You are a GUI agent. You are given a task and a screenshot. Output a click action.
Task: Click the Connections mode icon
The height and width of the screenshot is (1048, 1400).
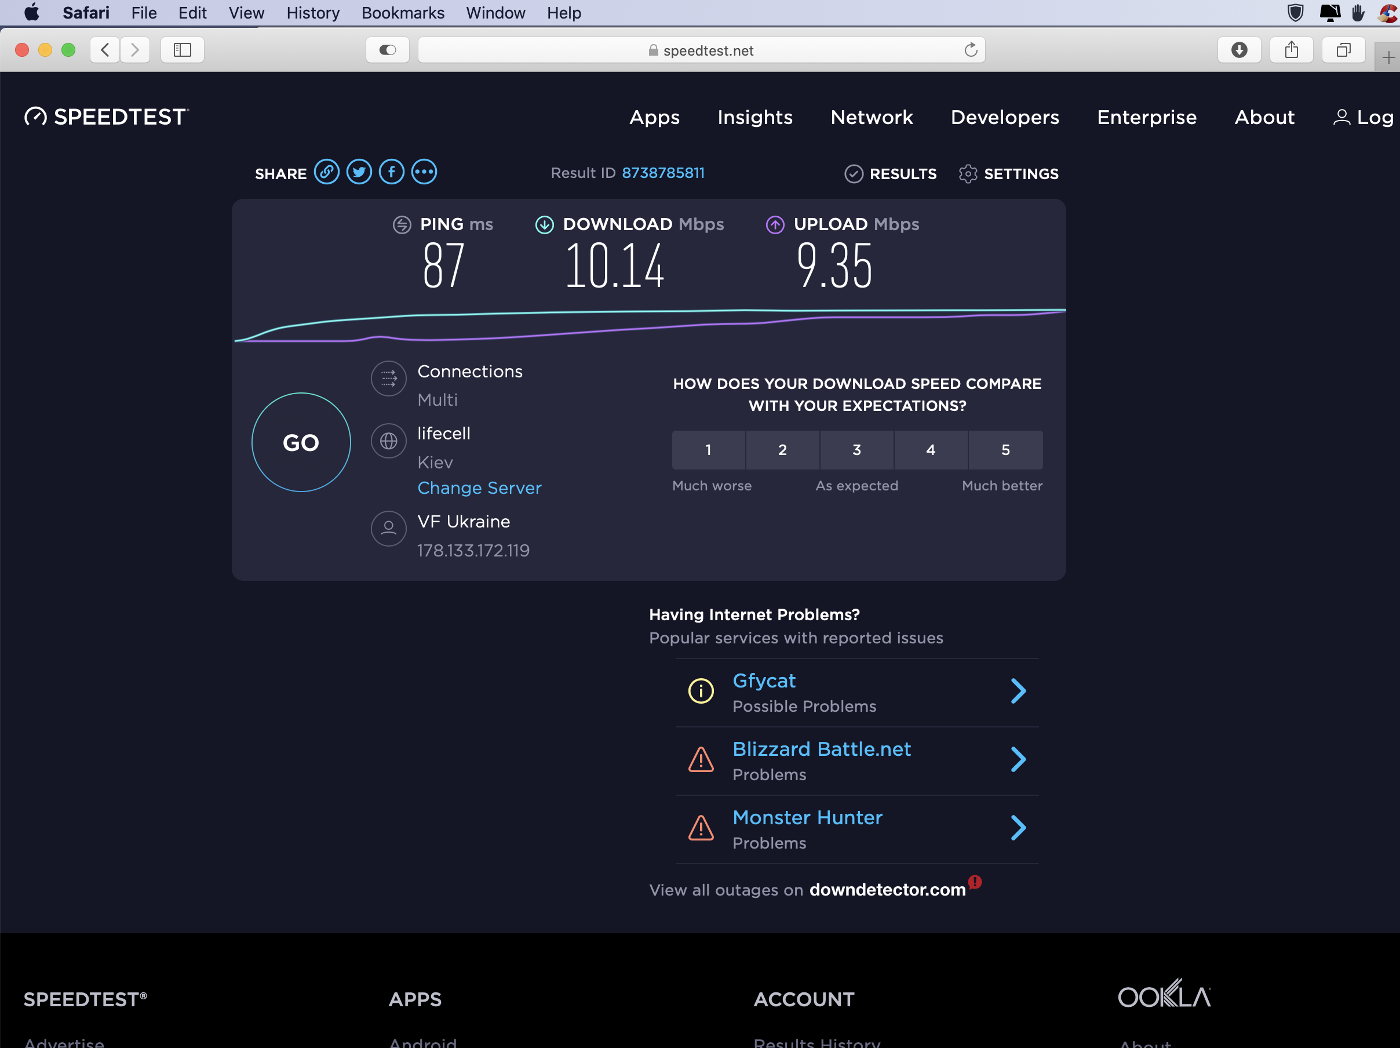[389, 379]
